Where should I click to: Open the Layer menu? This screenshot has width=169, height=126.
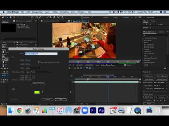point(48,12)
